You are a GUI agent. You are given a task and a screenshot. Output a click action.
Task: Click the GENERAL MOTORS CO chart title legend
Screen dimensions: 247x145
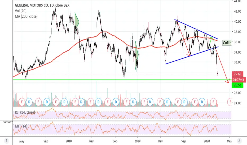pos(42,5)
